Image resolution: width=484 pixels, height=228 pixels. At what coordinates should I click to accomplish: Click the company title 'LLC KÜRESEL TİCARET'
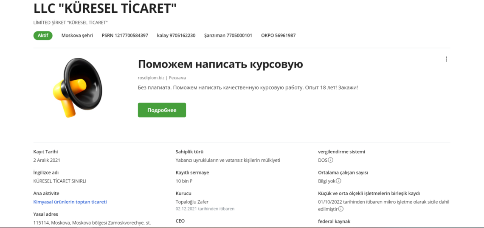coord(105,8)
